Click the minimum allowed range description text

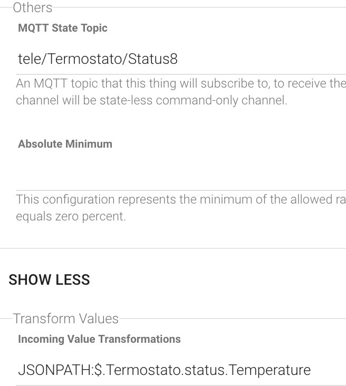pos(181,208)
